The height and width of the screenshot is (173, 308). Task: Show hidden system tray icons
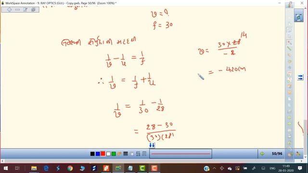pyautogui.click(x=214, y=168)
